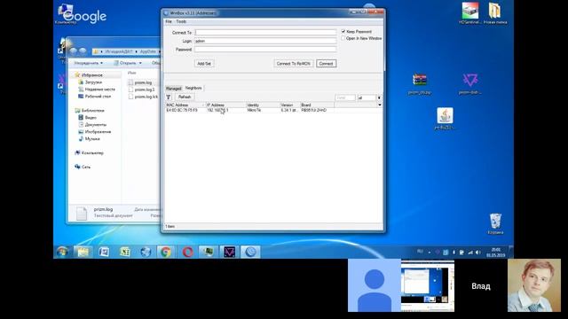568x319 pixels.
Task: Open the purple prizm shortcut on desktop
Action: tap(469, 84)
